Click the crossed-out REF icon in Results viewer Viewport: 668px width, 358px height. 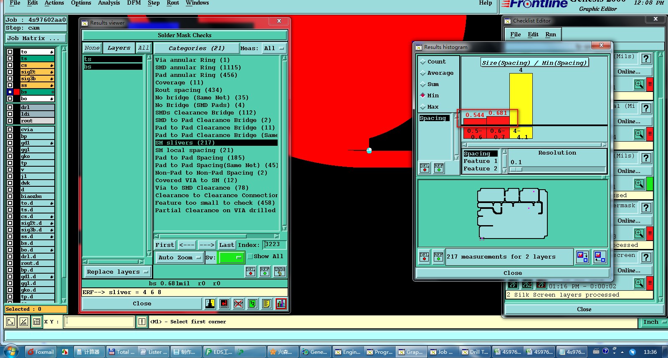(238, 304)
